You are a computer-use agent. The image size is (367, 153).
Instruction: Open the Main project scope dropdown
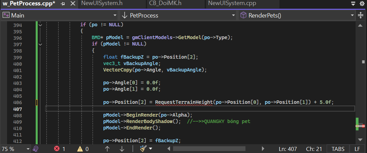[60, 16]
